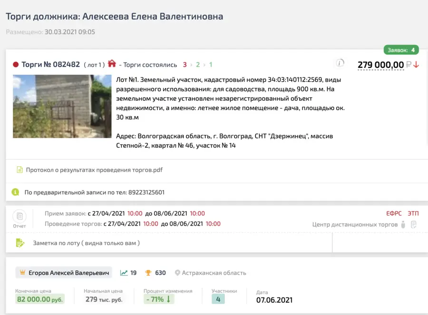Click the phone number 89223125601 note
The width and height of the screenshot is (428, 315).
pyautogui.click(x=95, y=192)
